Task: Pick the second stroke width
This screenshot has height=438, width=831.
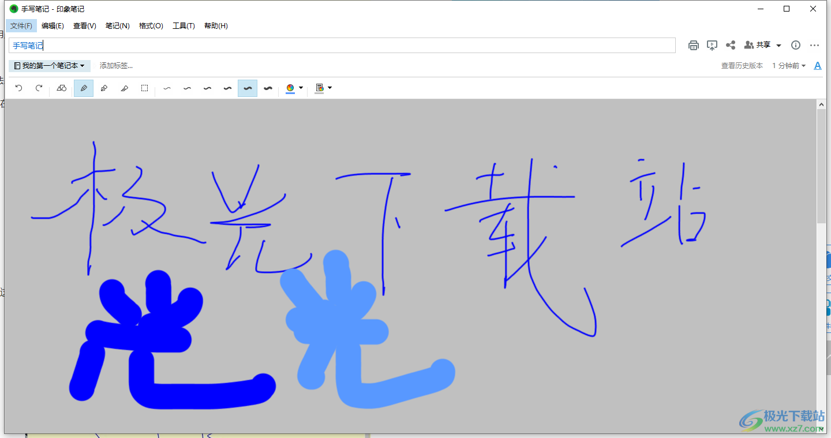Action: pos(187,88)
